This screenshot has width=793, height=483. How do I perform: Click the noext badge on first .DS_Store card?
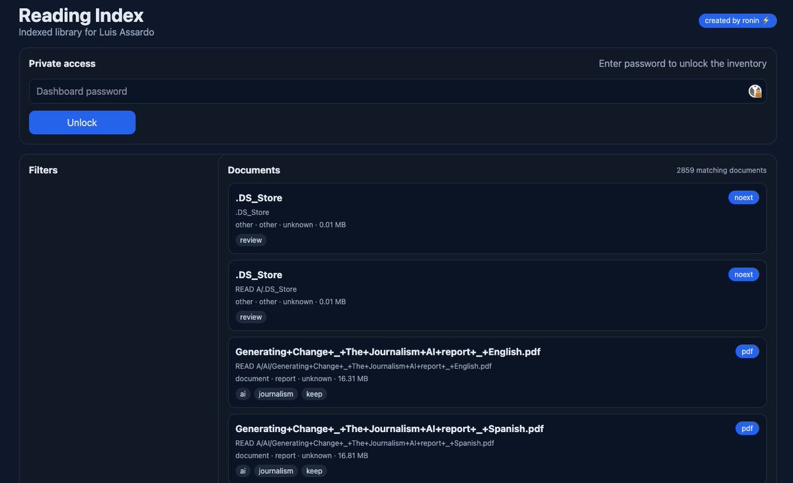click(x=743, y=198)
